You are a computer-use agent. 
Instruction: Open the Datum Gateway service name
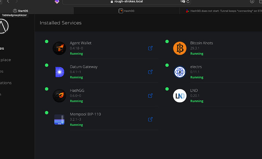(84, 67)
